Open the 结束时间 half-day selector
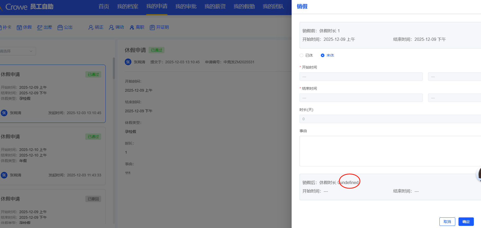Viewport: 481px width, 228px height. tap(455, 98)
